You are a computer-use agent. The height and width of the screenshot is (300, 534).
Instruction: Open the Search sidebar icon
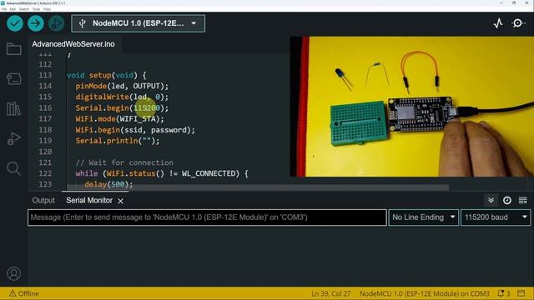(14, 168)
